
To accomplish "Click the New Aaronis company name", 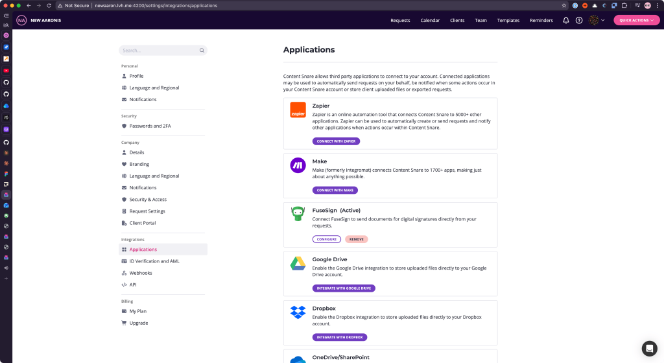I will (x=46, y=20).
